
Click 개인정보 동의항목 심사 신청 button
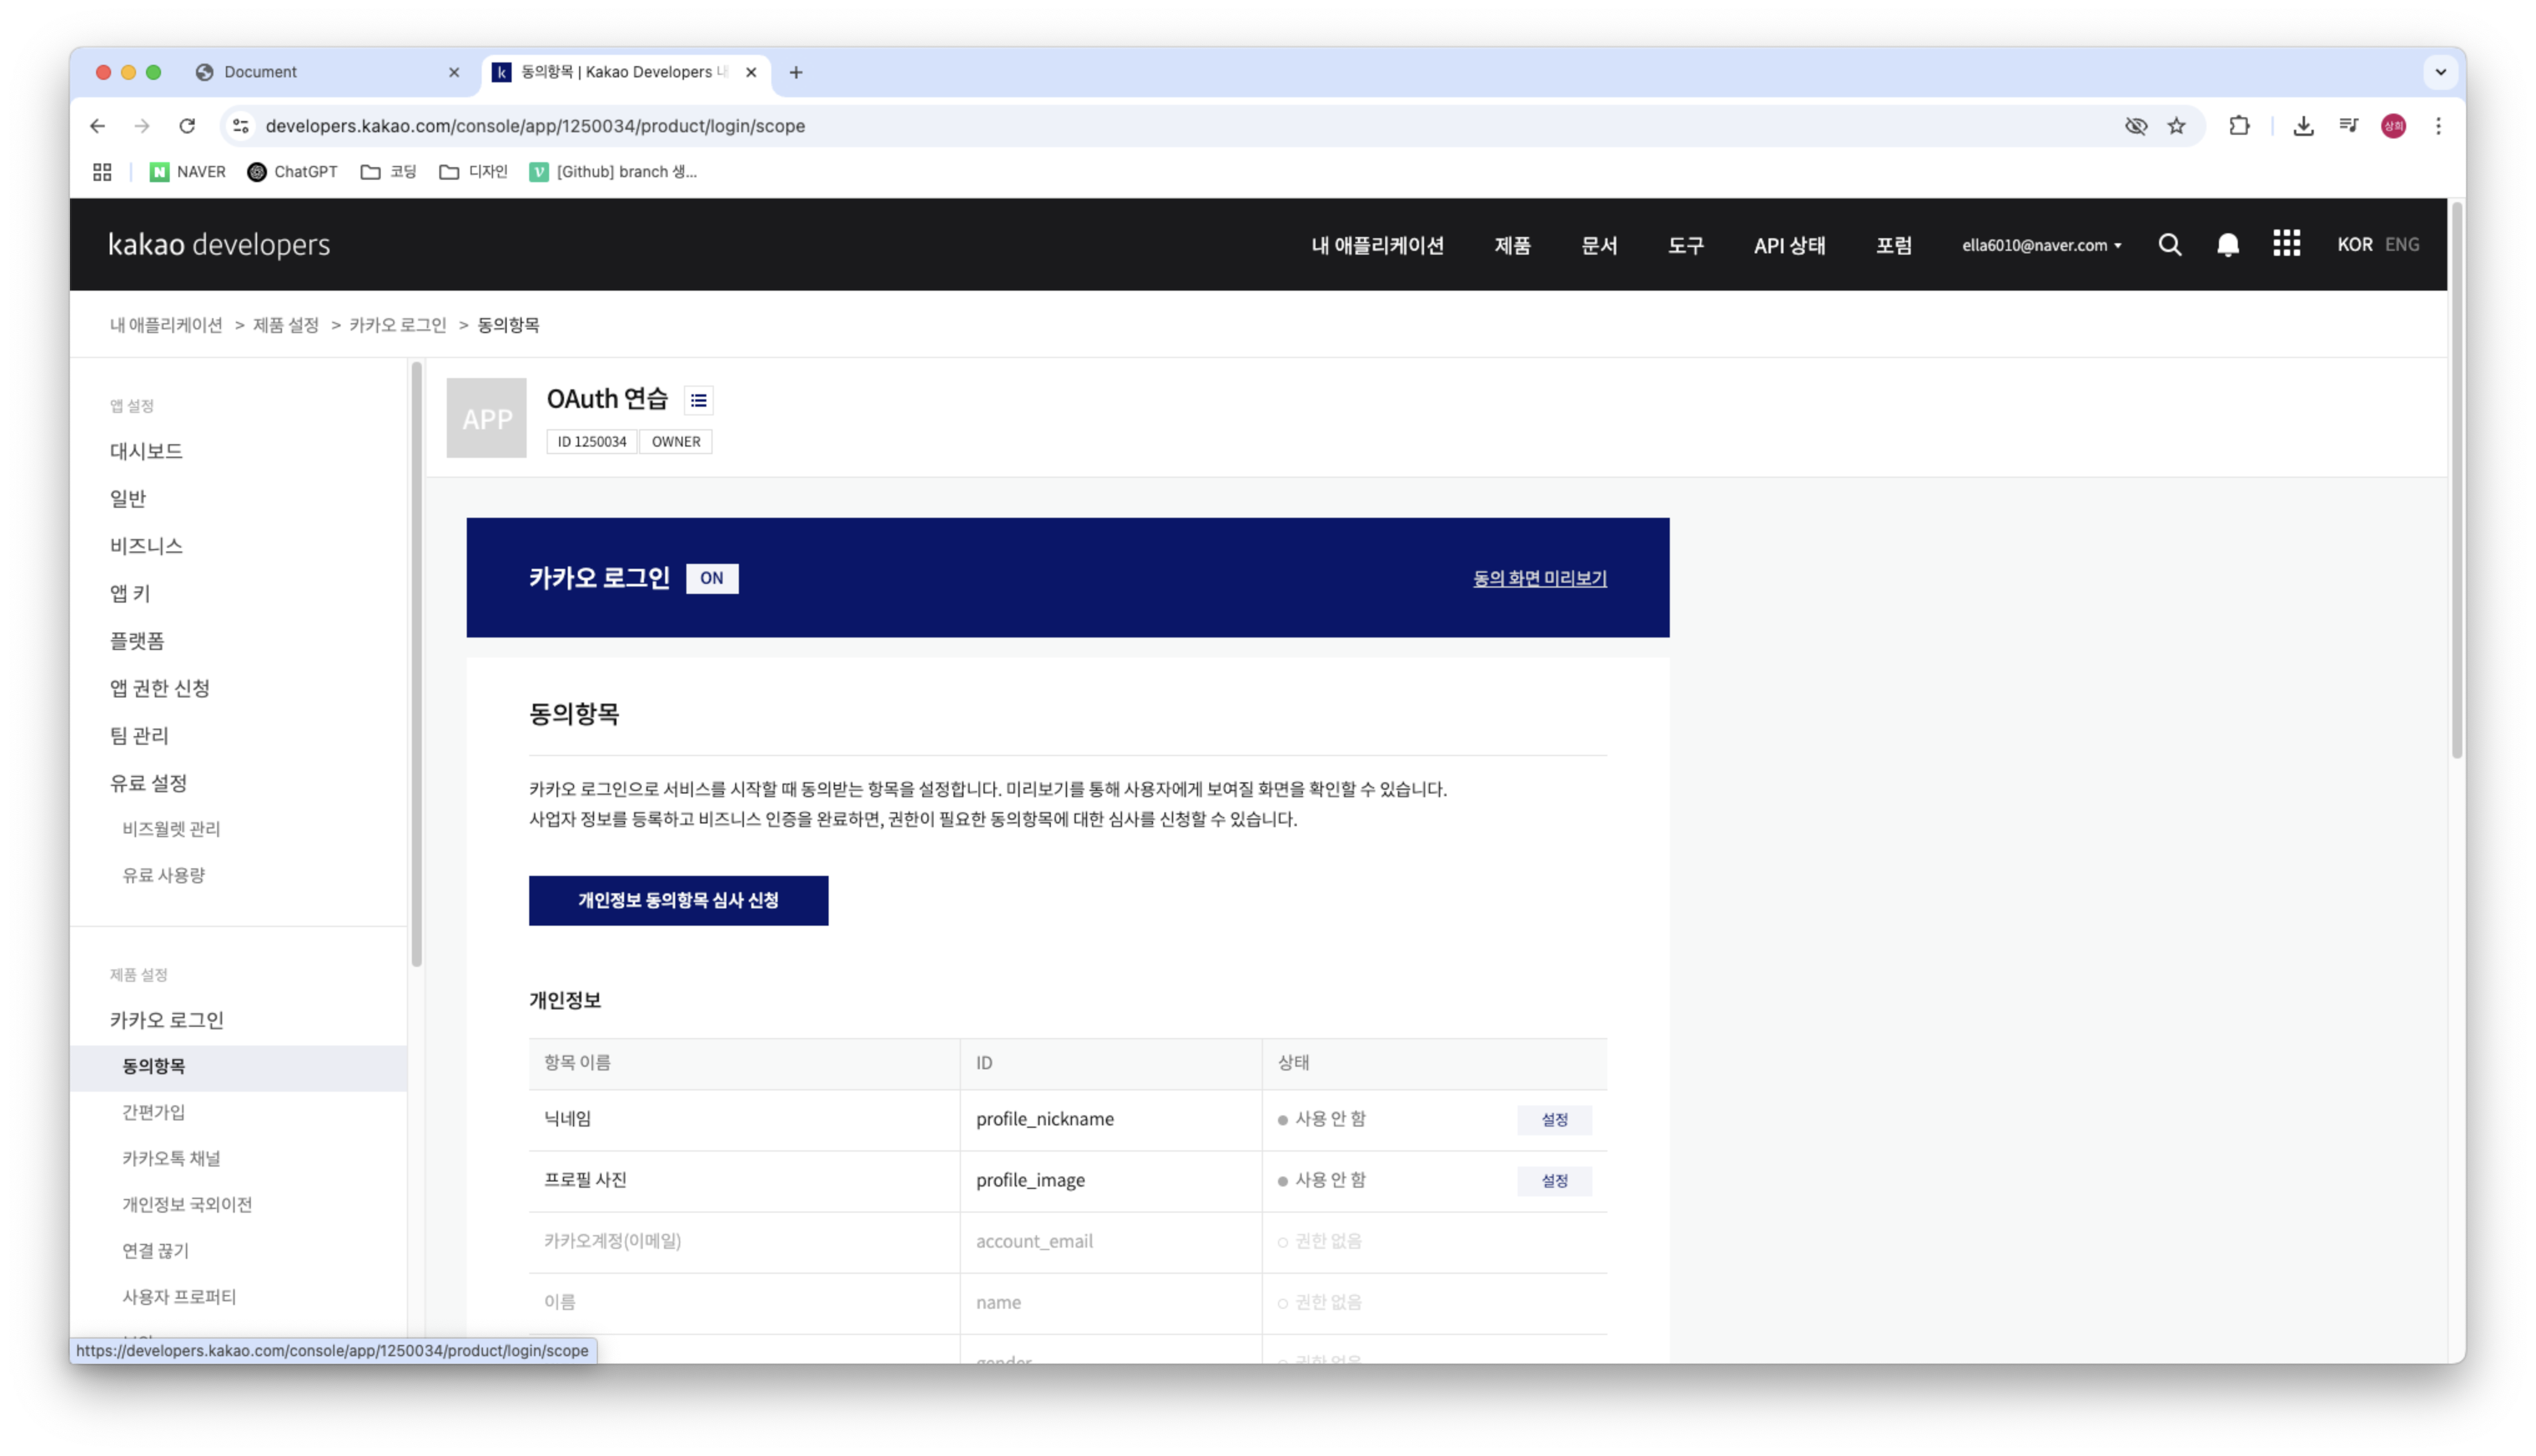679,901
